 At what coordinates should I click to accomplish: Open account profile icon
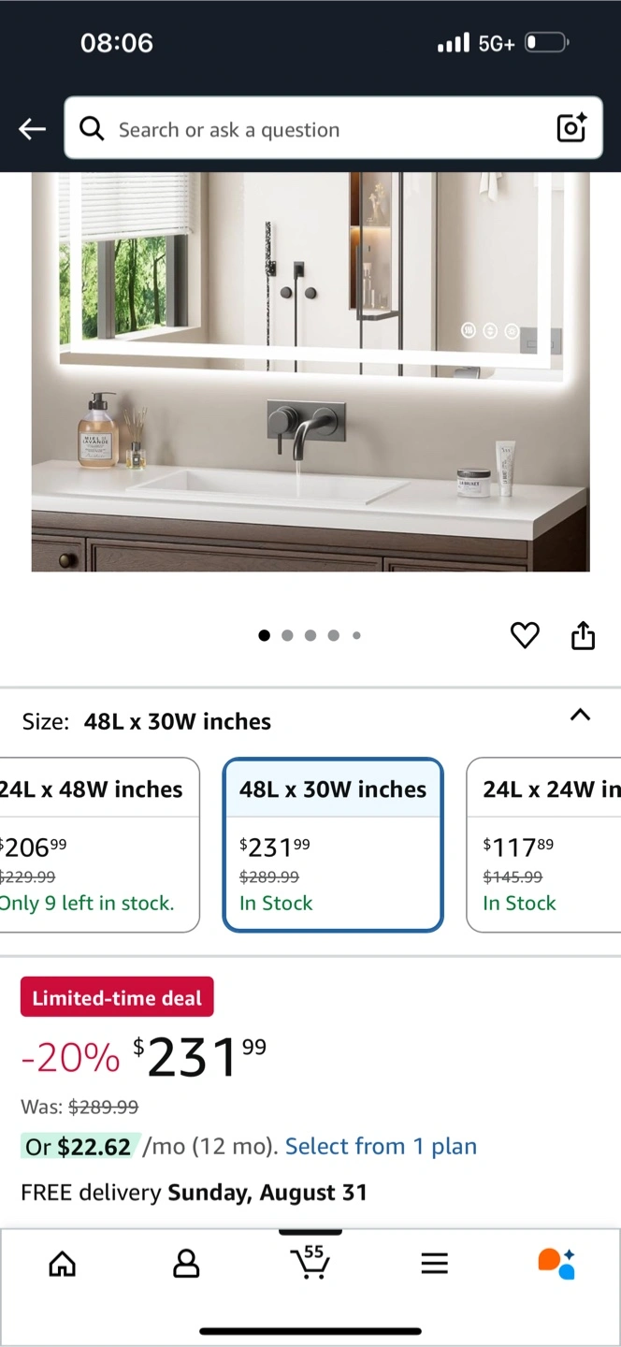pyautogui.click(x=186, y=1264)
